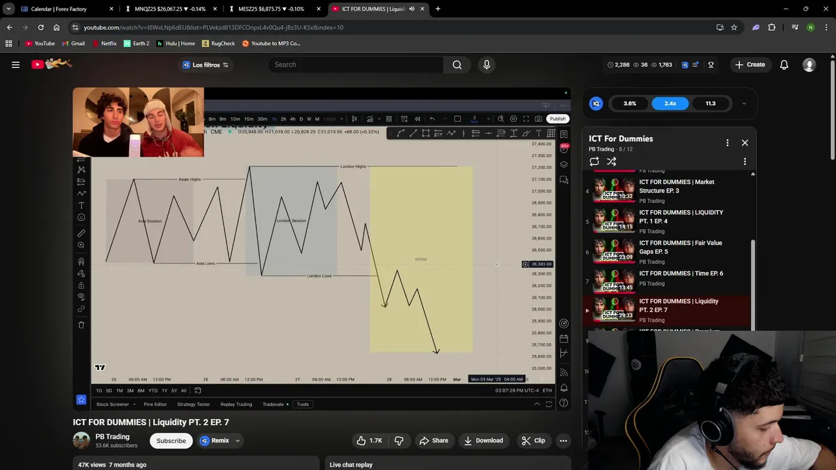The height and width of the screenshot is (470, 836).
Task: View site information for youtube.com
Action: 76,27
